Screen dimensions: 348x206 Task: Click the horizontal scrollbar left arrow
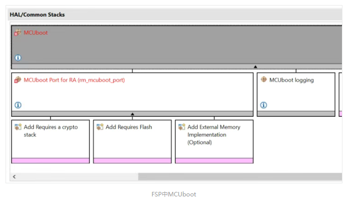(15, 177)
